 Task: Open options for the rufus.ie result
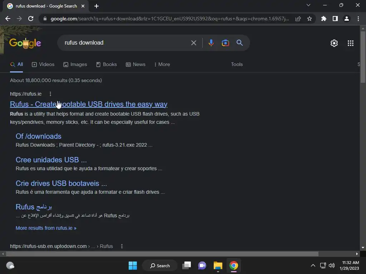(x=50, y=94)
